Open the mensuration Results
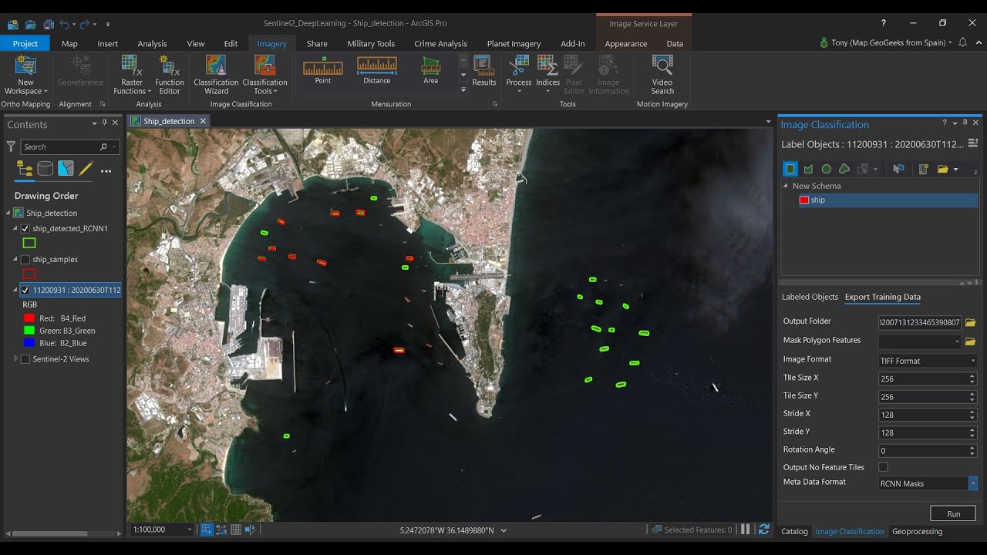This screenshot has width=987, height=555. [x=484, y=71]
